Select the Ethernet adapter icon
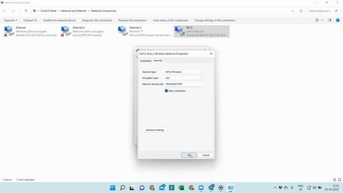 click(9, 31)
